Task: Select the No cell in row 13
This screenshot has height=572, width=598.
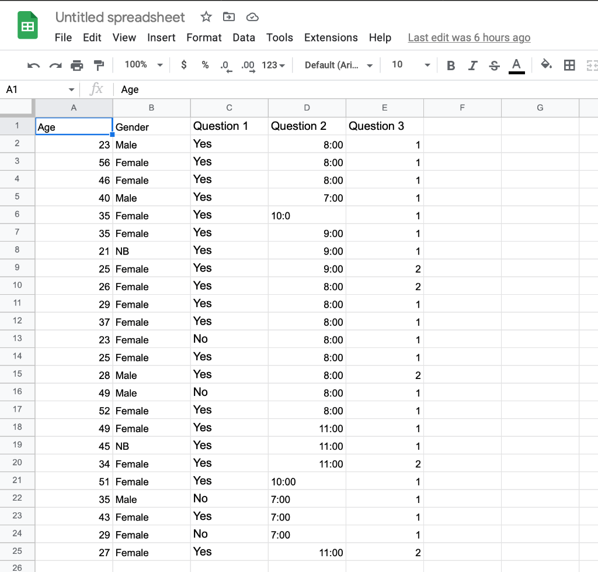Action: tap(229, 339)
